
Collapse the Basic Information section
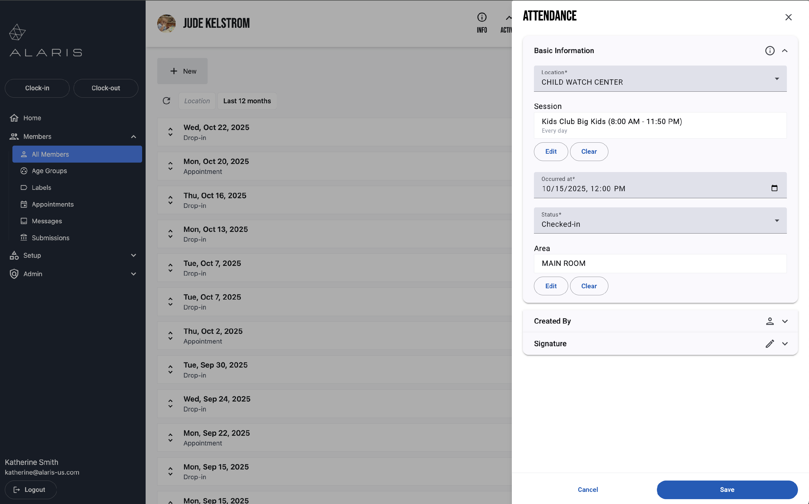pos(785,51)
